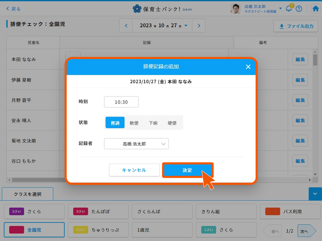This screenshot has height=241, width=322.
Task: Click the 戻る back arrow
Action: (13, 9)
